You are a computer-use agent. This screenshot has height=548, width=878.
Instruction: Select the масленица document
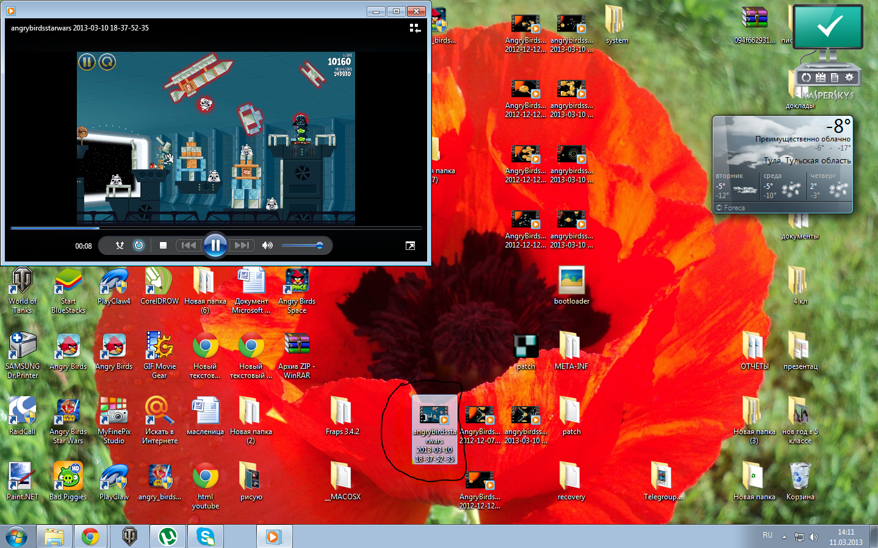[x=205, y=417]
